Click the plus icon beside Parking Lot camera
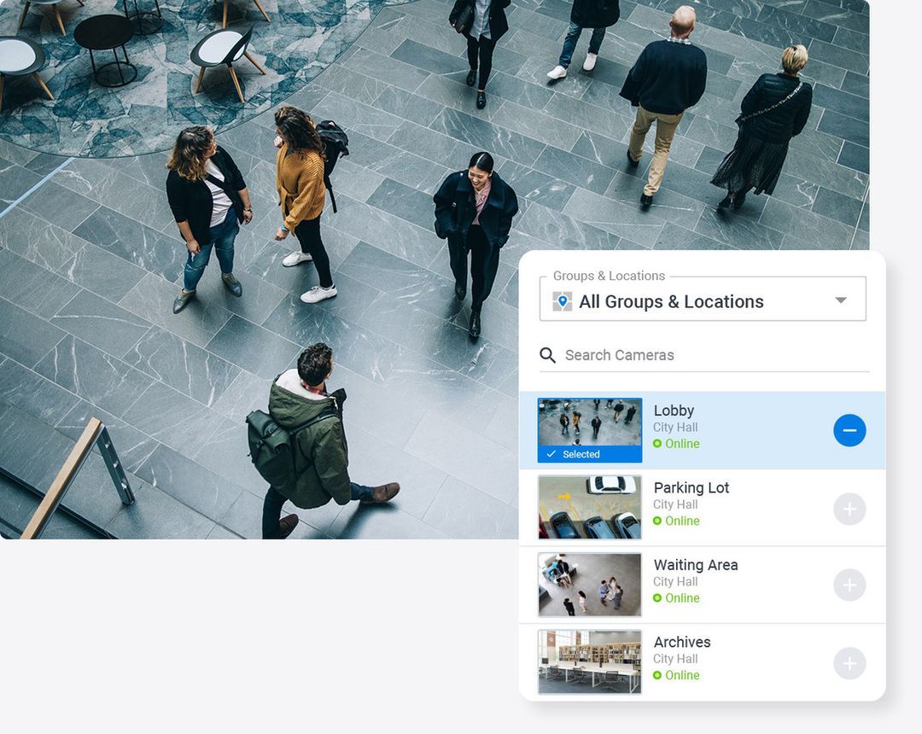 (849, 508)
